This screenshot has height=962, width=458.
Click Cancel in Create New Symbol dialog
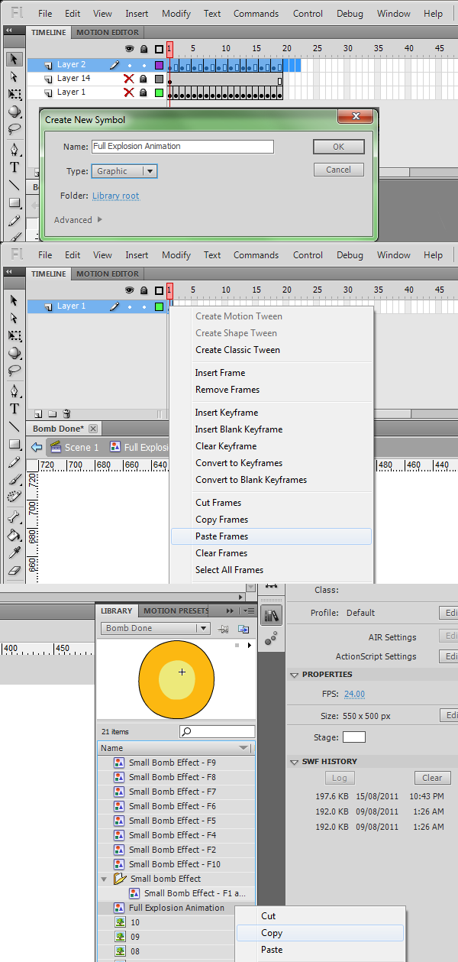point(338,170)
